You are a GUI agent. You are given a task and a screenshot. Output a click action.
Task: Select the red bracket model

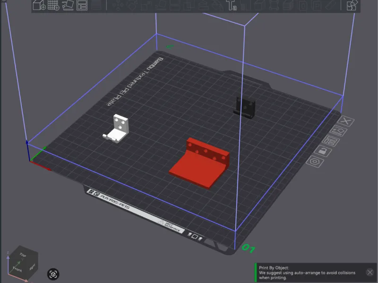[199, 163]
